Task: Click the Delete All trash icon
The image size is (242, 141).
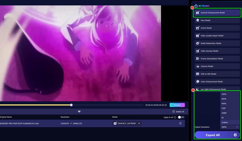Action: [x=174, y=112]
